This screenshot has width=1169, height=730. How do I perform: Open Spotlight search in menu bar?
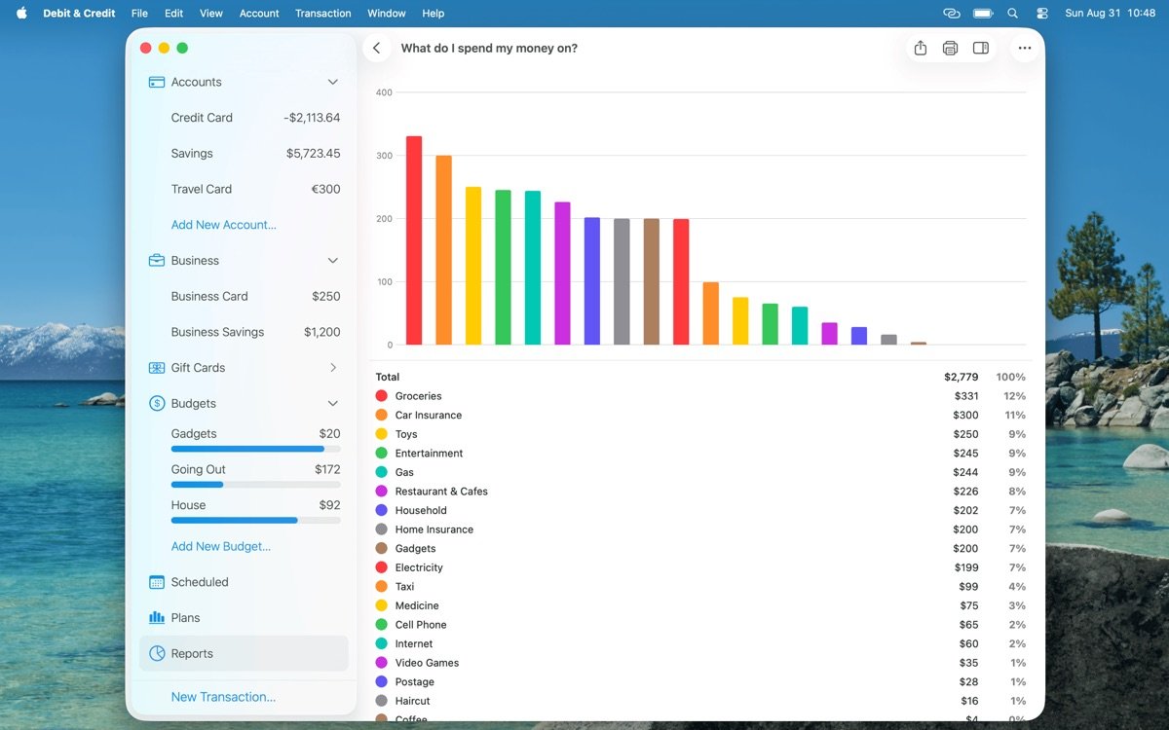pyautogui.click(x=1012, y=14)
